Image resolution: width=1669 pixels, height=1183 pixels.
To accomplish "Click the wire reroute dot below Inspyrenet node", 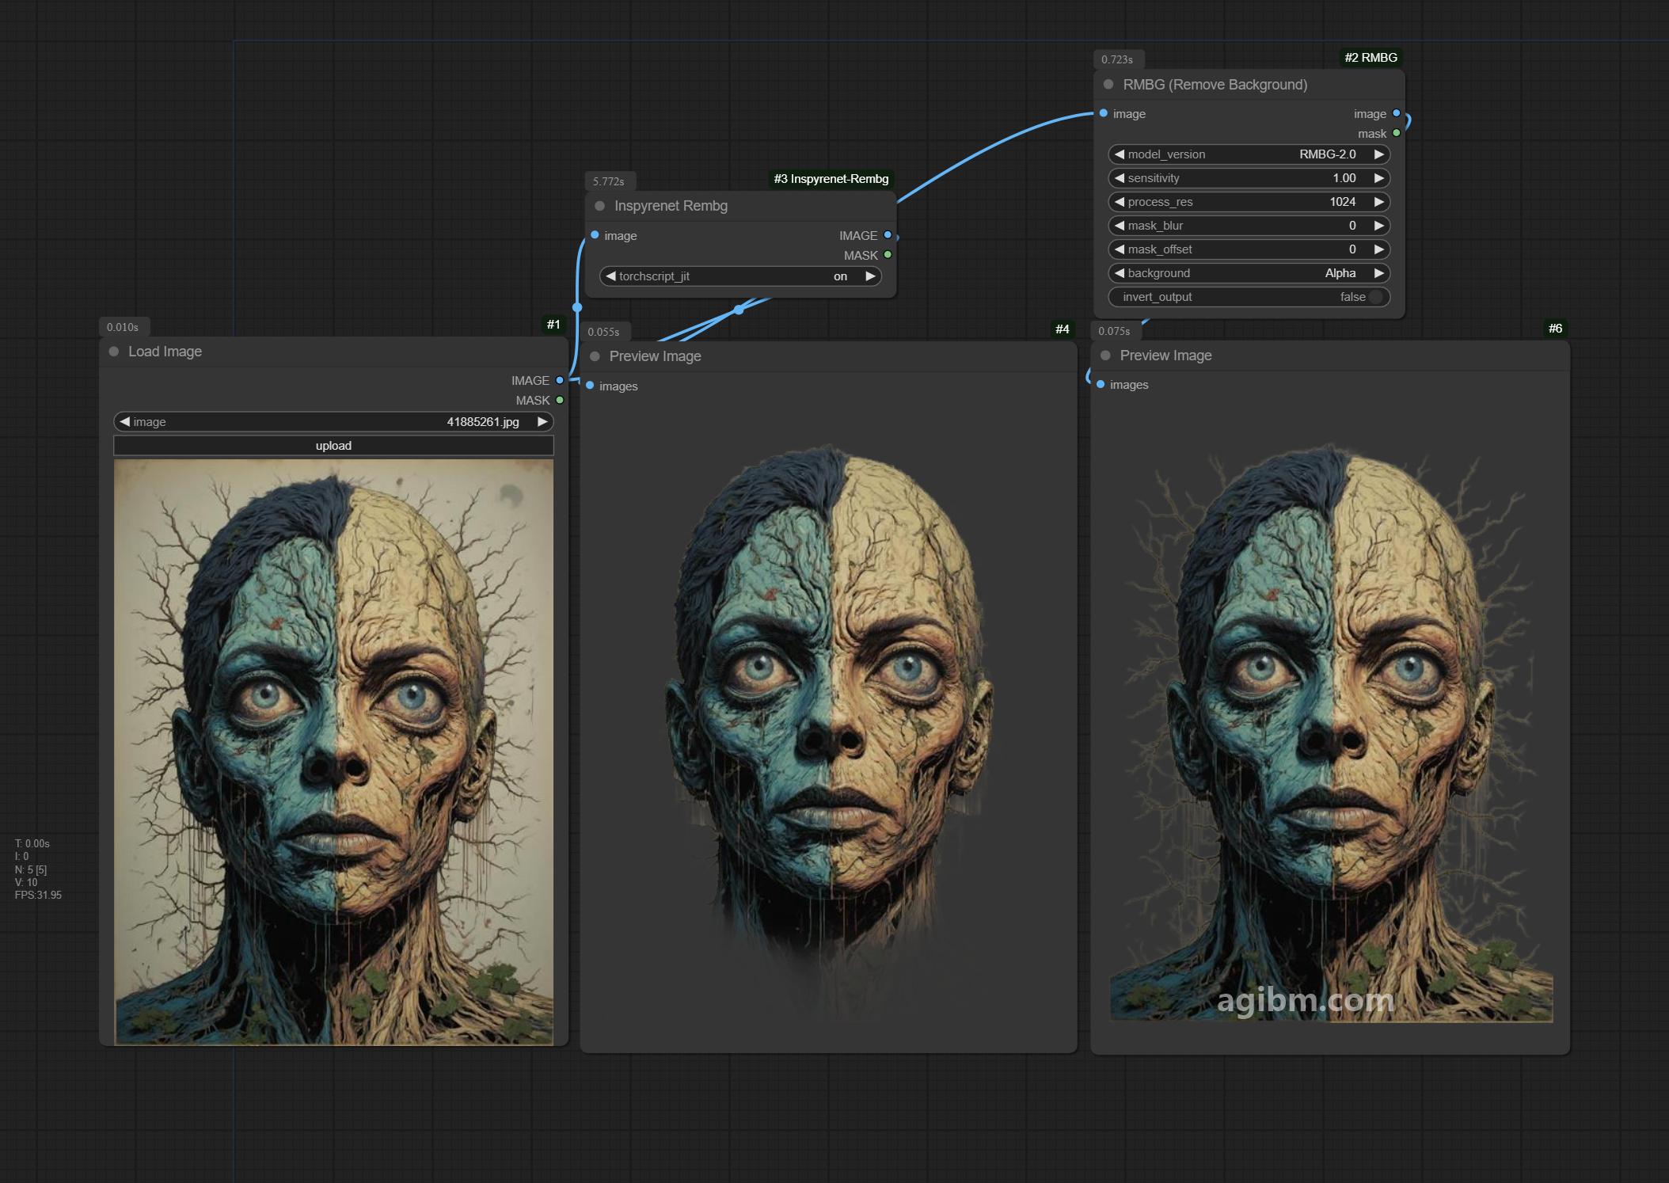I will pyautogui.click(x=739, y=310).
